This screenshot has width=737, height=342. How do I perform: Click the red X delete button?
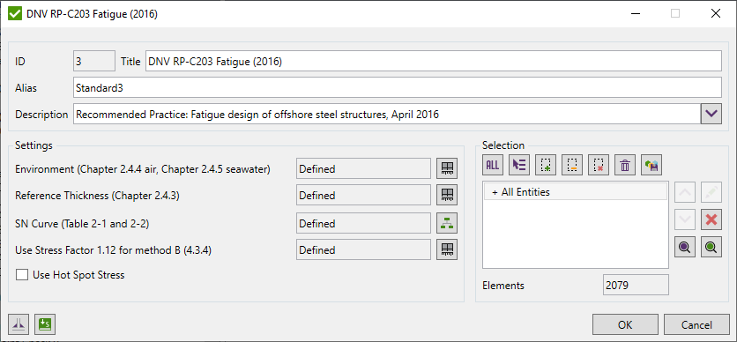click(x=711, y=219)
